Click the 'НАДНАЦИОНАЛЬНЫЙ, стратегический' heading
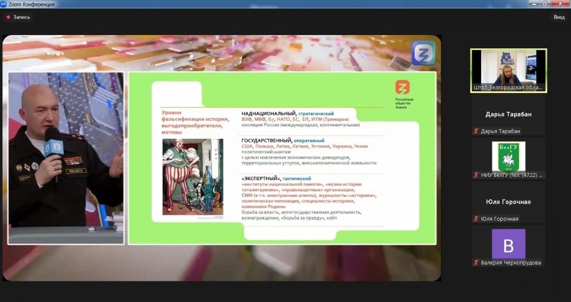Screen dimensions: 571x302 click(x=288, y=114)
